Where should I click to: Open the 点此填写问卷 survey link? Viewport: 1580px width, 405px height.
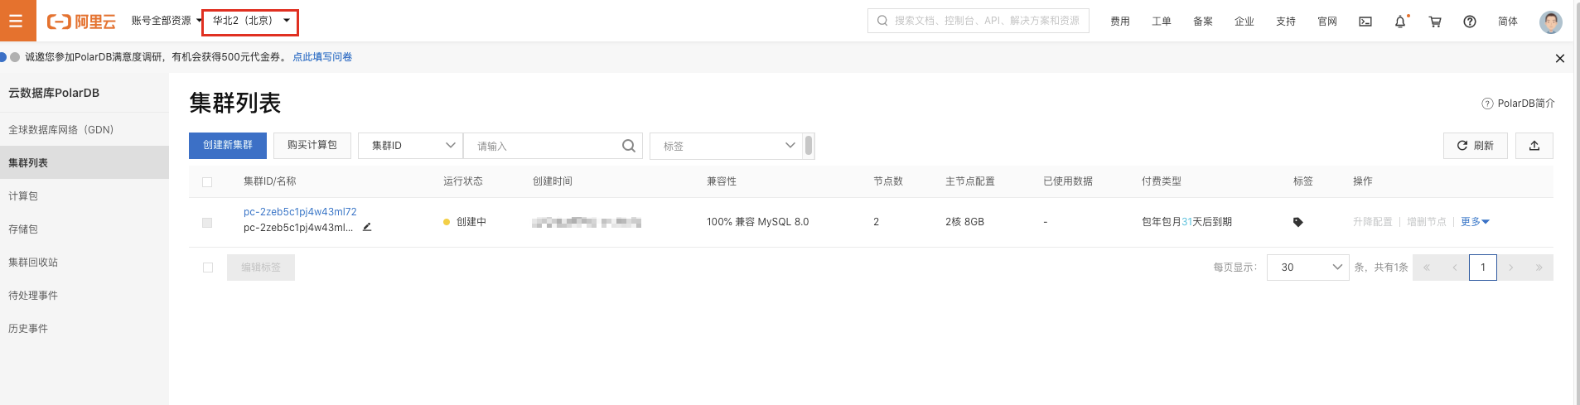click(x=322, y=57)
